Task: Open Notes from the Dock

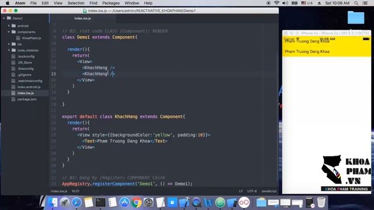Action: (88, 202)
